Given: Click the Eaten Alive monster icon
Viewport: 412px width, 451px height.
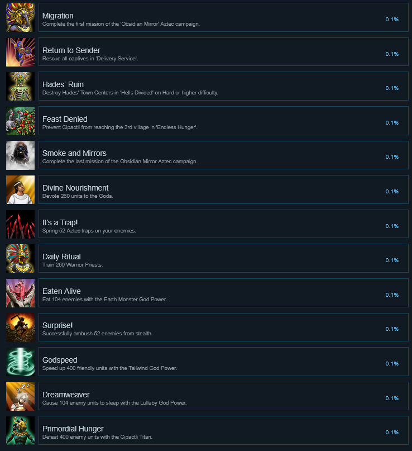Looking at the screenshot, I should coord(21,293).
